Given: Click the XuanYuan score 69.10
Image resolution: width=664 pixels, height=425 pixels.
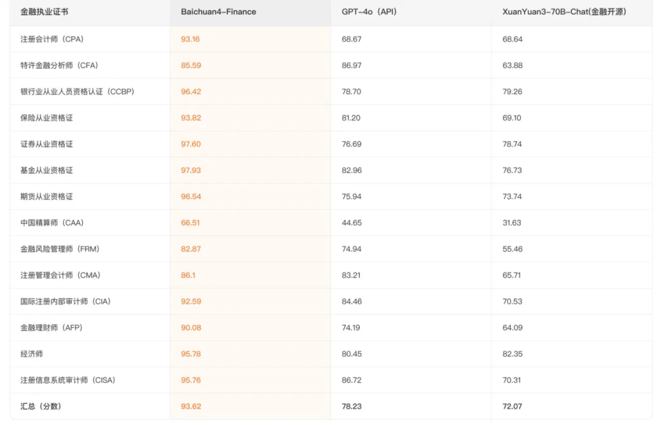Looking at the screenshot, I should 512,118.
